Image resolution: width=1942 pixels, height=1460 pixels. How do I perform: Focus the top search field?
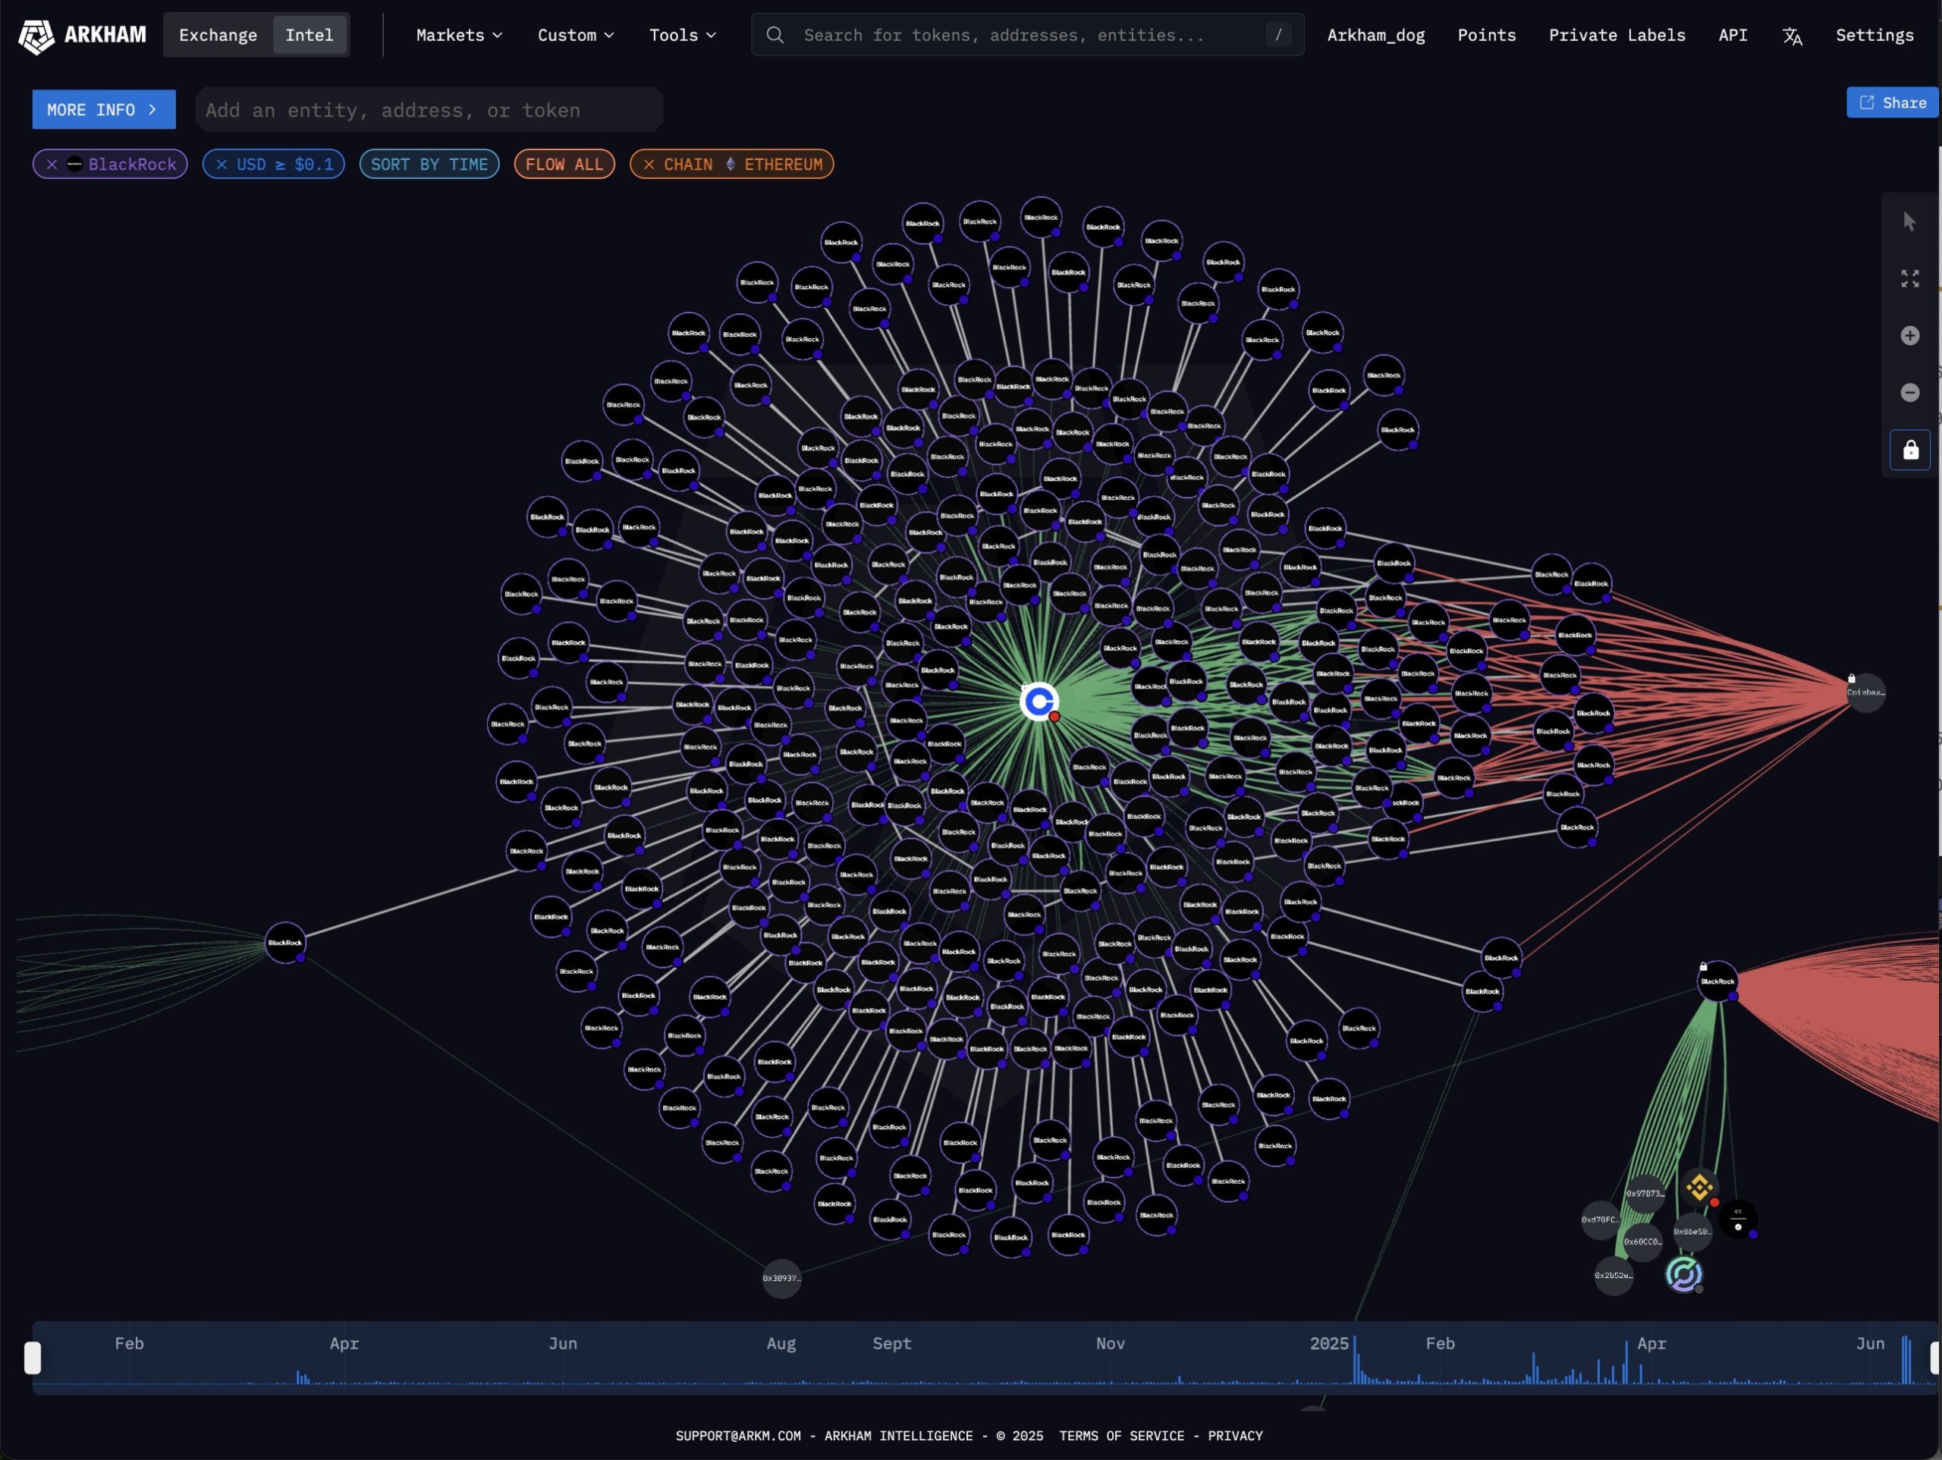(x=1027, y=35)
